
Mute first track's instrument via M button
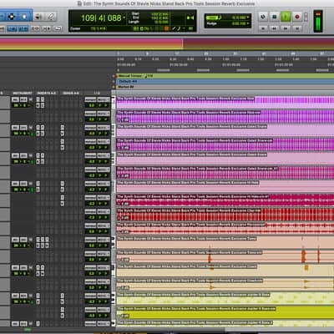[x=31, y=99]
